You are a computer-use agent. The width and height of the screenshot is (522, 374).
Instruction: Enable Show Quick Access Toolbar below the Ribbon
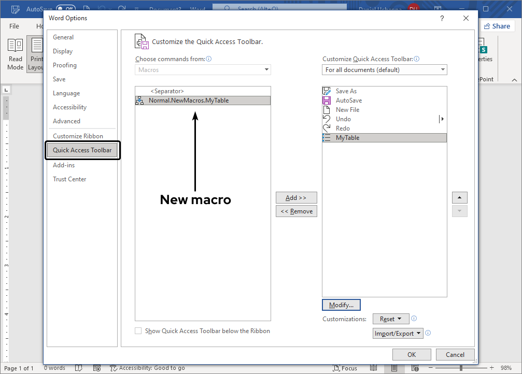point(138,330)
